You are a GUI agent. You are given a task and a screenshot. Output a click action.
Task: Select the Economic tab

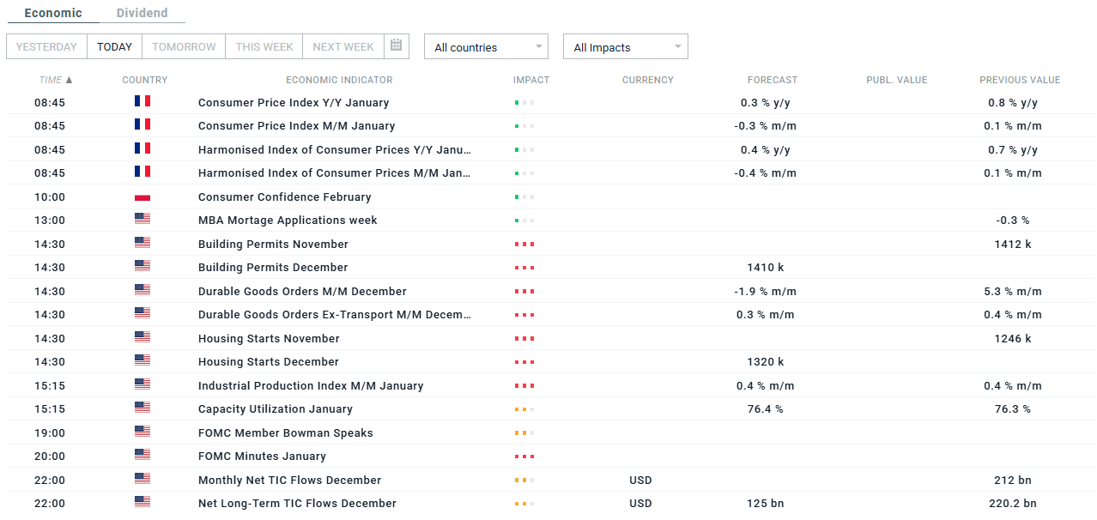[53, 13]
